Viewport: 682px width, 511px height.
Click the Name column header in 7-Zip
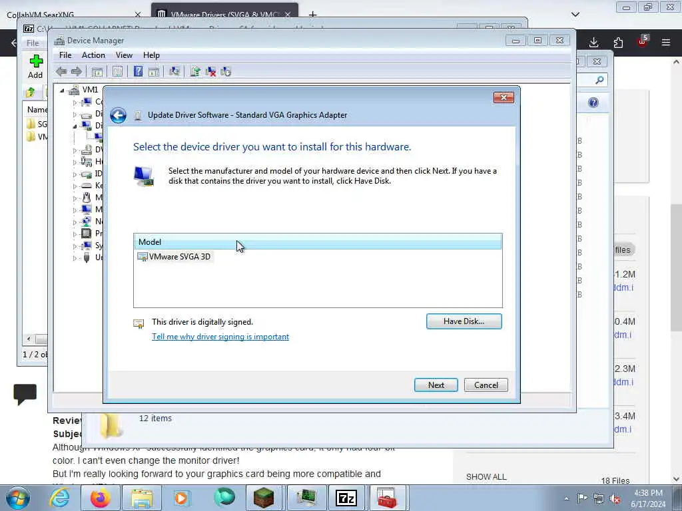click(36, 110)
